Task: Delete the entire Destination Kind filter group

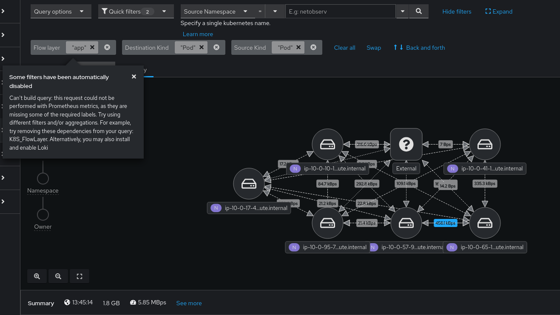Action: (x=216, y=48)
